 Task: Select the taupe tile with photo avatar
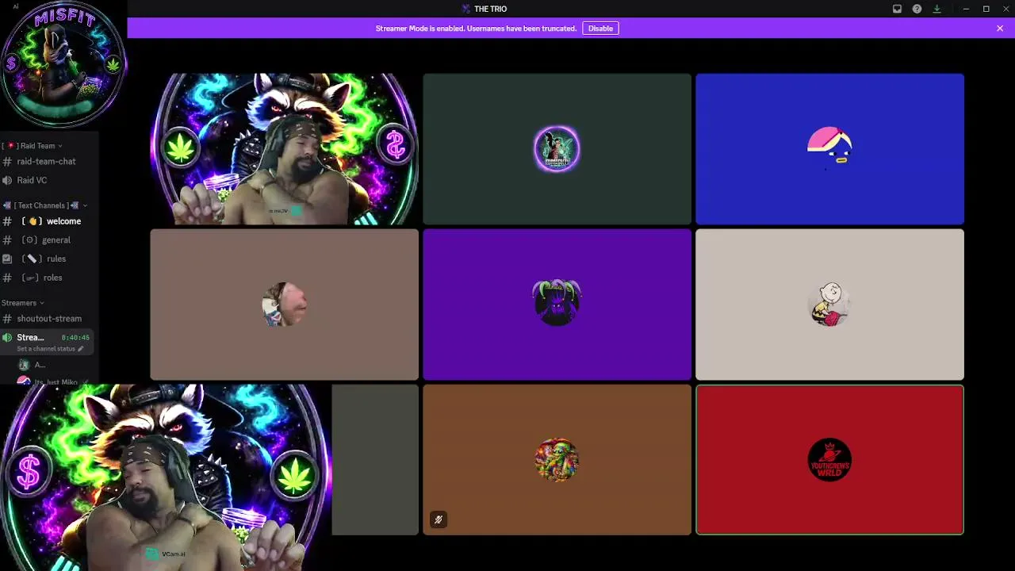(284, 305)
